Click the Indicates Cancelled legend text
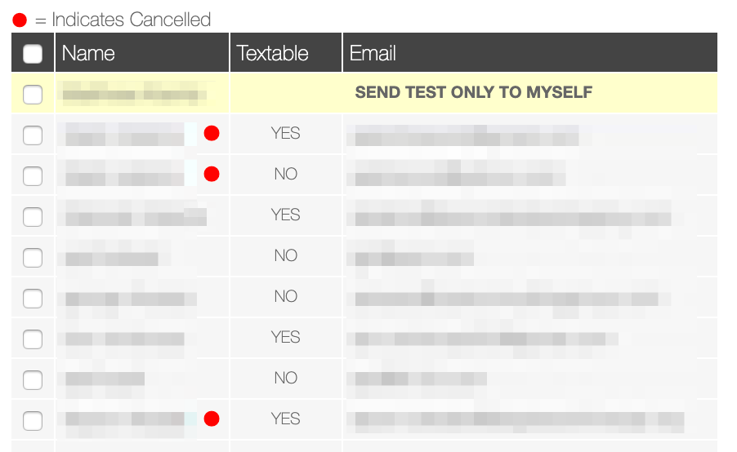The width and height of the screenshot is (737, 452). tap(131, 20)
